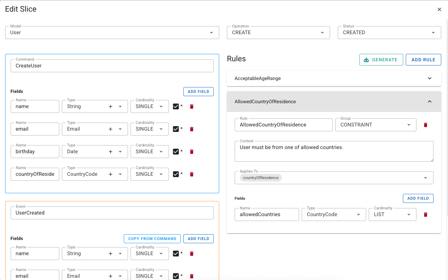Click the COPY FROM COMMAND button
The width and height of the screenshot is (448, 280).
coord(152,239)
